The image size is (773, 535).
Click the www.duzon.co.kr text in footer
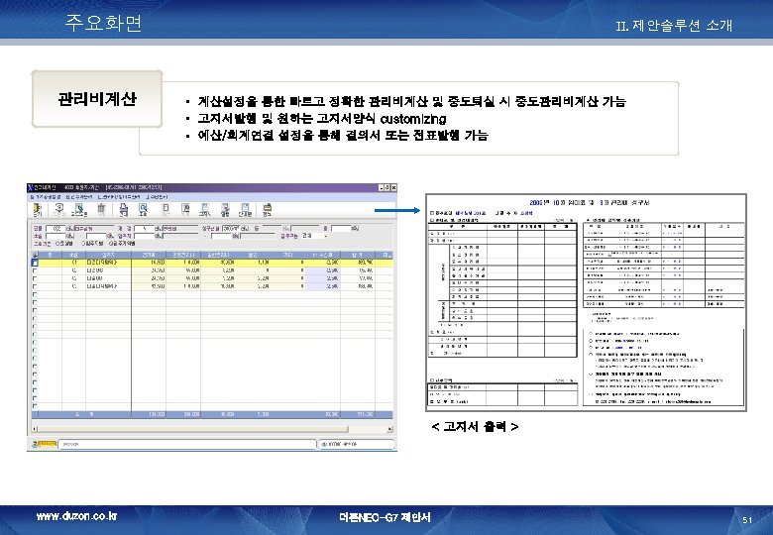click(x=76, y=516)
